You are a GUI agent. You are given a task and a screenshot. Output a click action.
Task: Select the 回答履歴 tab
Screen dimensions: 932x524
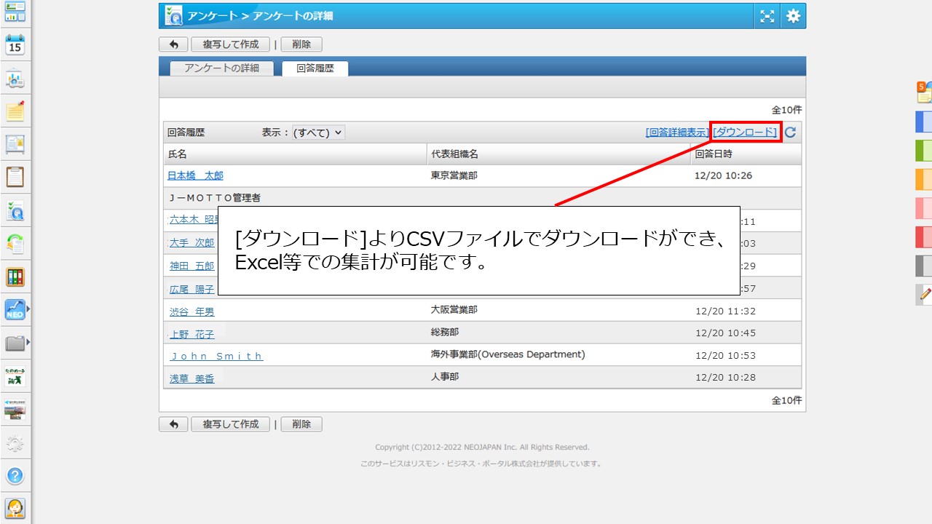pyautogui.click(x=315, y=68)
